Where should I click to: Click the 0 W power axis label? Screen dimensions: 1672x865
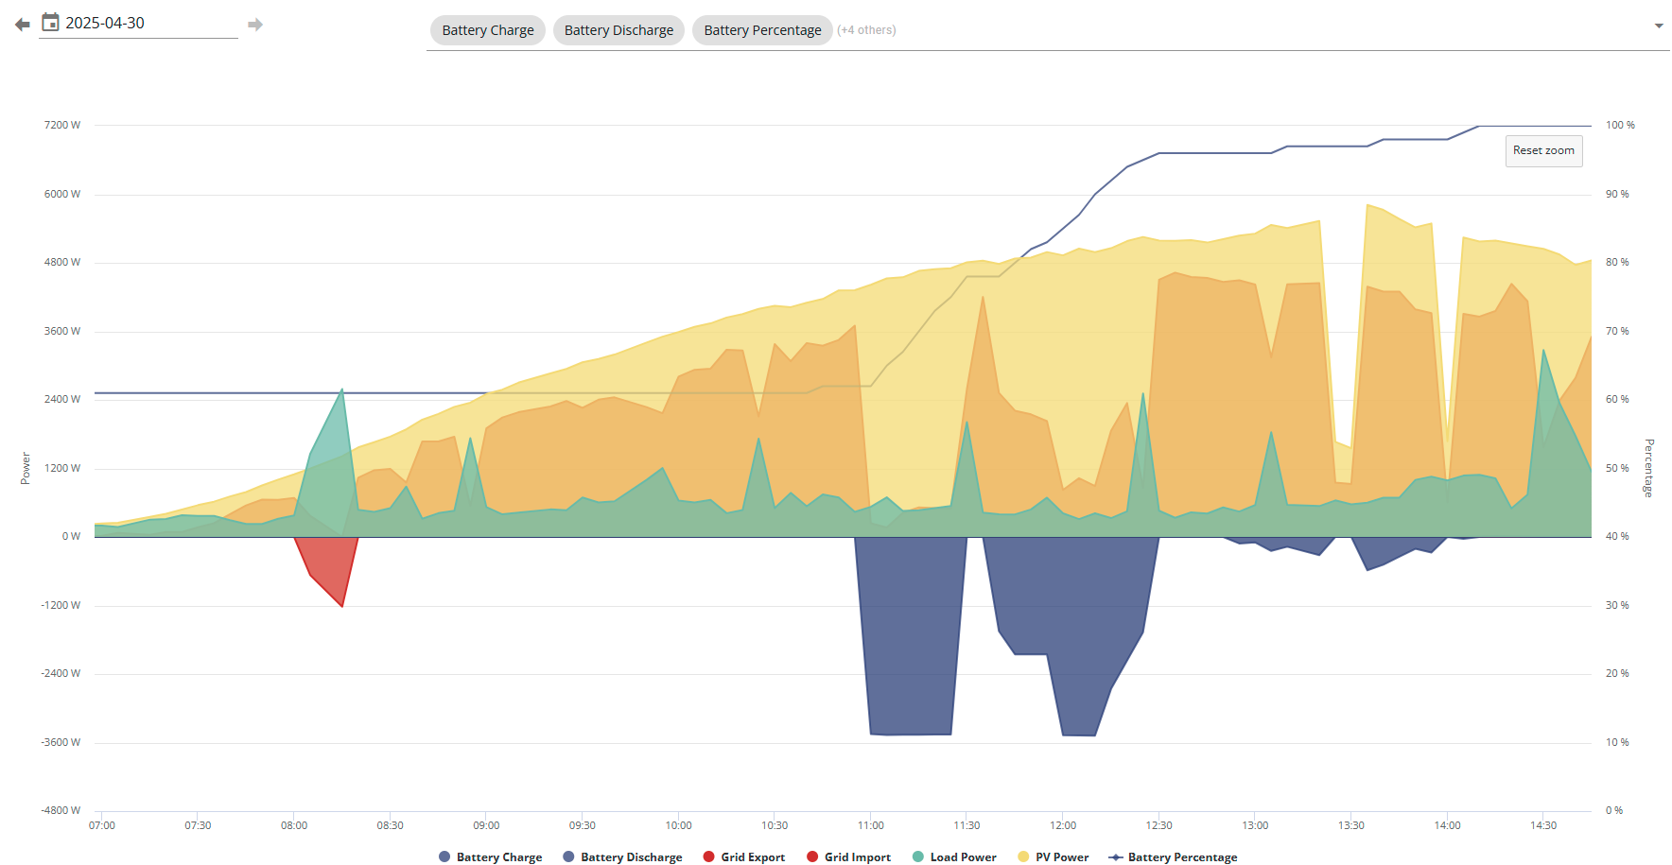click(71, 536)
